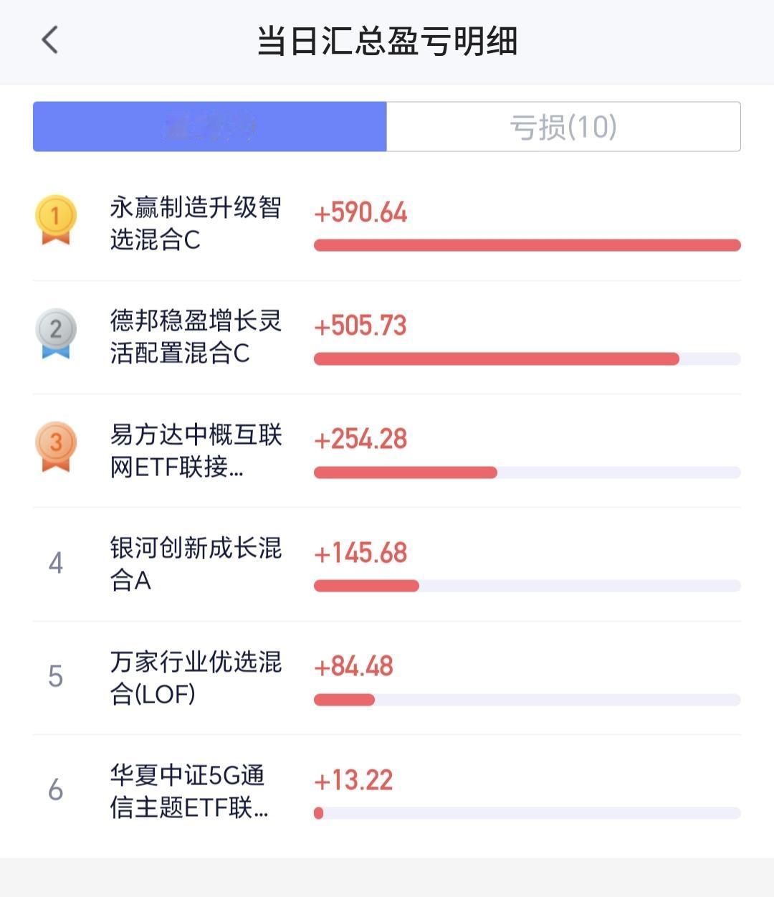Click the +13.22 progress bar
This screenshot has height=897, width=774.
pos(527,813)
